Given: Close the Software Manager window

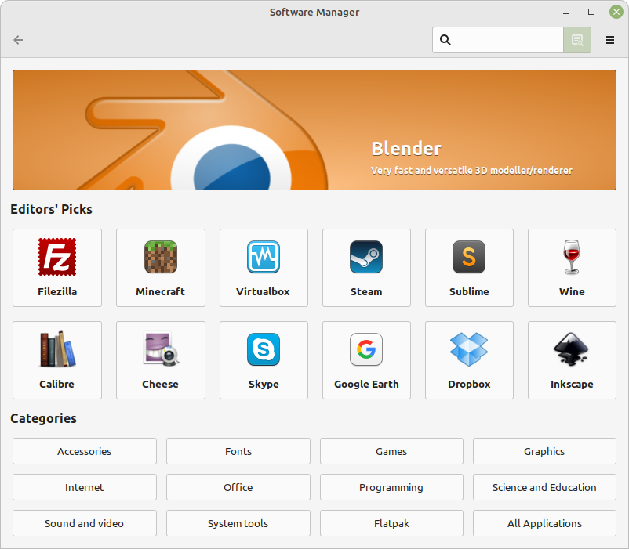Looking at the screenshot, I should click(616, 12).
